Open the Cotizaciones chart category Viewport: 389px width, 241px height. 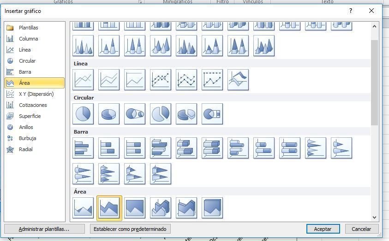[34, 105]
